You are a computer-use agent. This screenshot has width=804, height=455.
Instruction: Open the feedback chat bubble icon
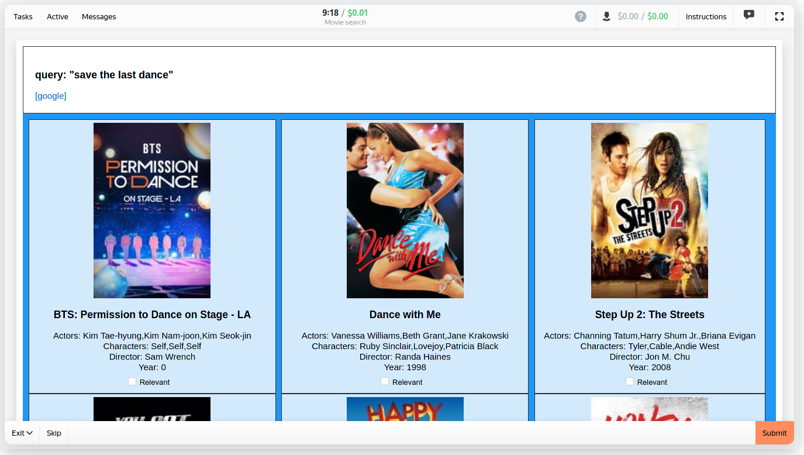tap(749, 16)
